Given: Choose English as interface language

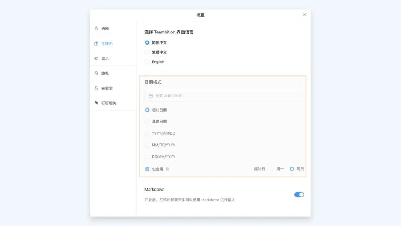Looking at the screenshot, I should [147, 62].
